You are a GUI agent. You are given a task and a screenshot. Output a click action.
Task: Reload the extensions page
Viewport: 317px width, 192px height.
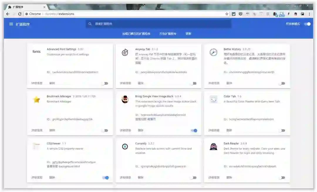[x=20, y=14]
